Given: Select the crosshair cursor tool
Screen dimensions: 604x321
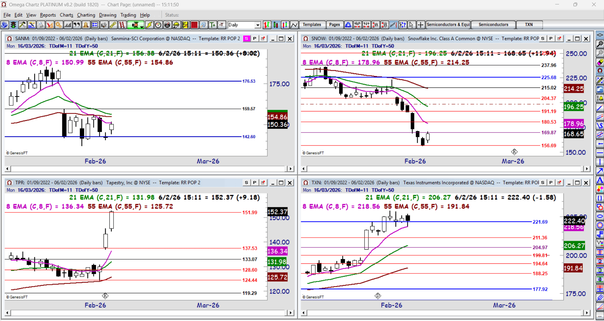Looking at the screenshot, I should [x=421, y=25].
